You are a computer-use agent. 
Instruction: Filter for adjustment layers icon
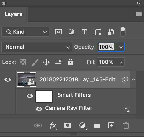[x=71, y=32]
